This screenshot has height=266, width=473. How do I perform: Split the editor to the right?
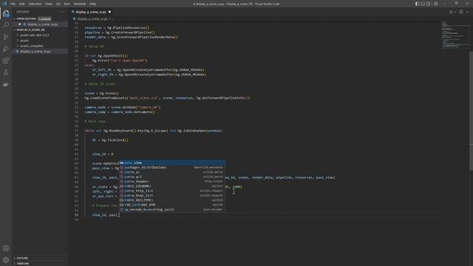click(461, 12)
